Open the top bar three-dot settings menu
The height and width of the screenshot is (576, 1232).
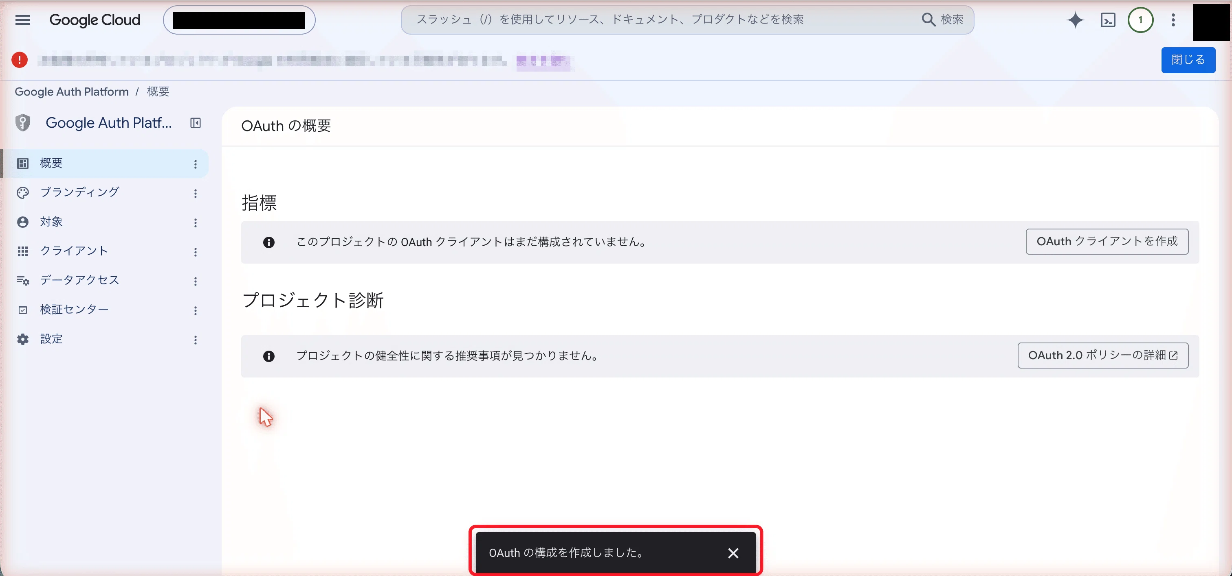click(x=1173, y=20)
